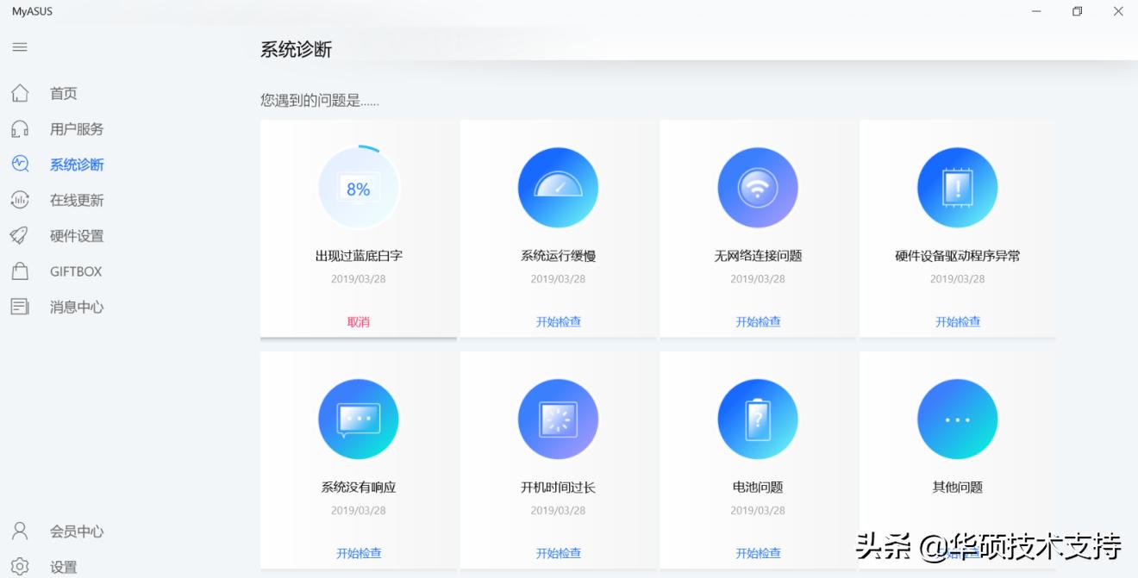This screenshot has height=578, width=1138.
Task: Select the 系统诊断 menu entry
Action: point(78,164)
